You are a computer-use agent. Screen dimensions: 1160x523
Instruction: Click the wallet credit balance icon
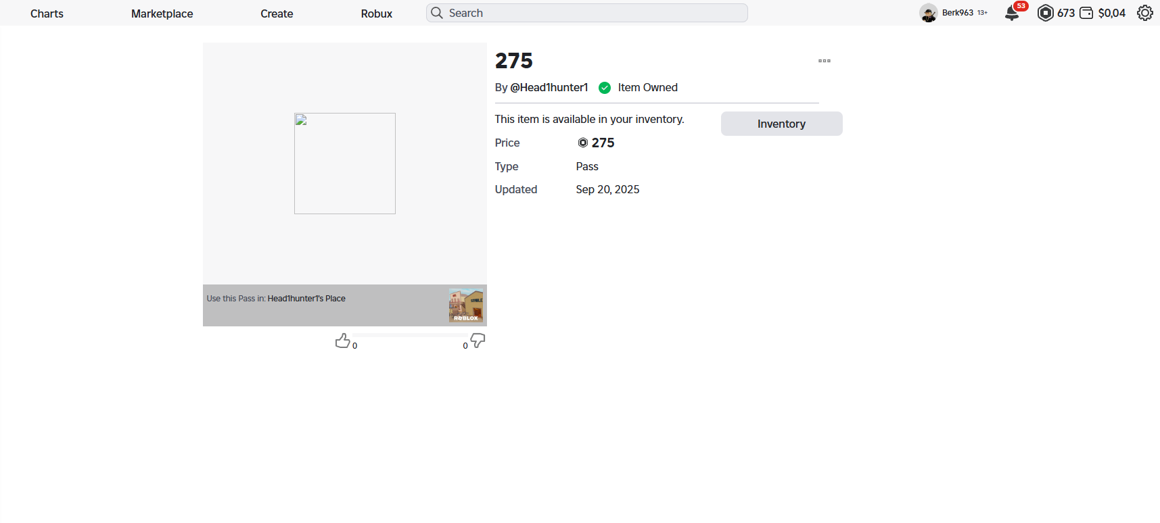(1086, 13)
